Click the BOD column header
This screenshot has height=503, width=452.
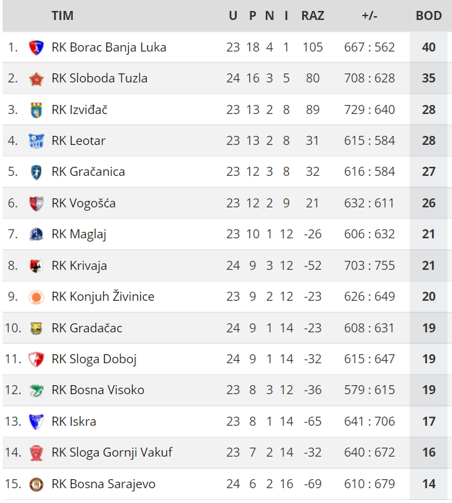pos(429,15)
